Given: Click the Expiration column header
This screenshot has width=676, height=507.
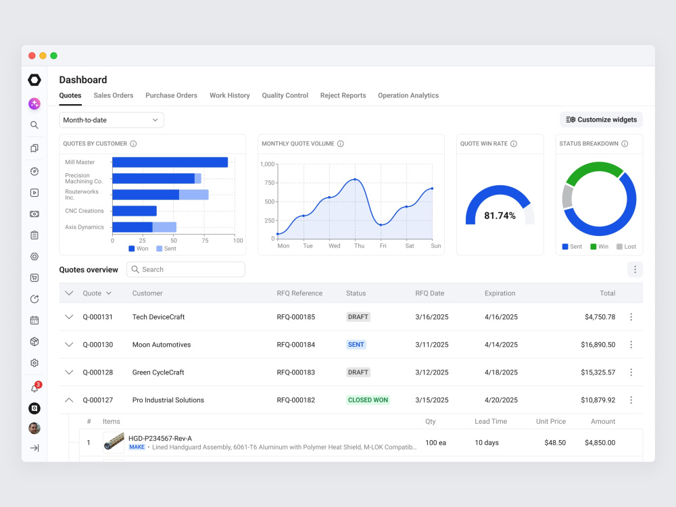Looking at the screenshot, I should [x=500, y=293].
